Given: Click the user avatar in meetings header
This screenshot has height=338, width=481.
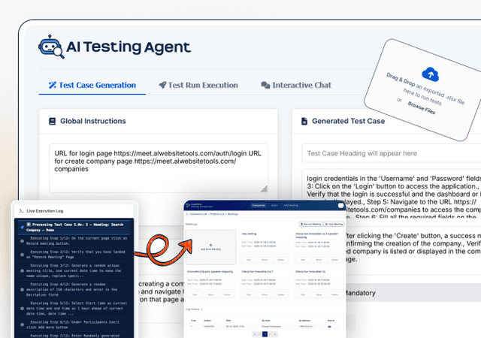Looking at the screenshot, I should click(340, 206).
